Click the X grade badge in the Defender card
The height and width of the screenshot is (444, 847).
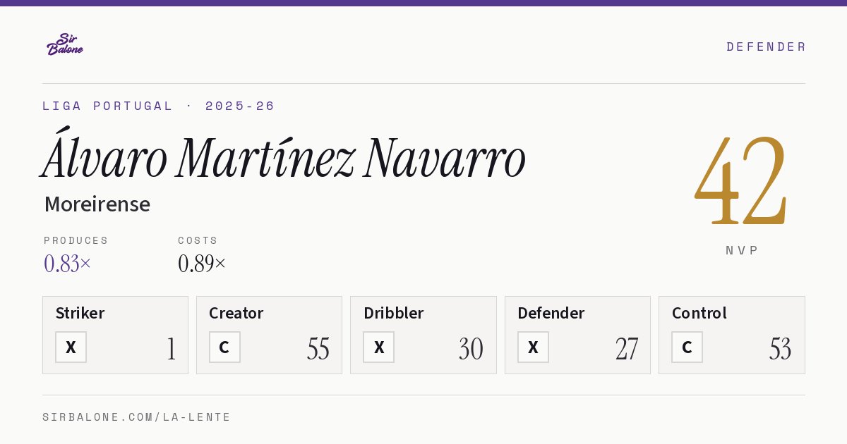[533, 347]
